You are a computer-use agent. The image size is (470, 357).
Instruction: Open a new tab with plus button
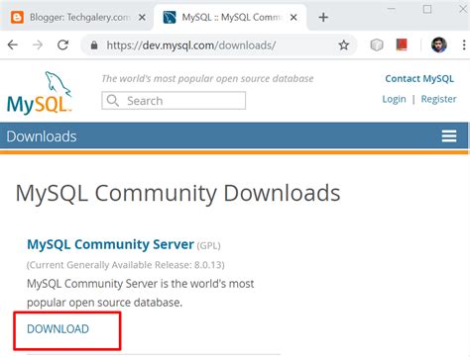[x=323, y=17]
